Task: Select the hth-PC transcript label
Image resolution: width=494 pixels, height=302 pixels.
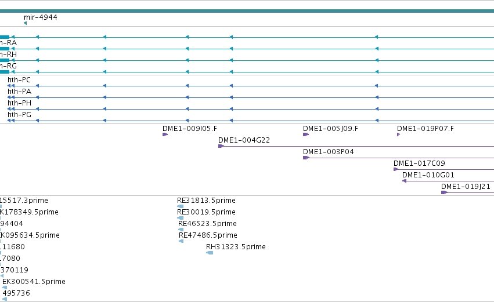Action: click(x=19, y=80)
